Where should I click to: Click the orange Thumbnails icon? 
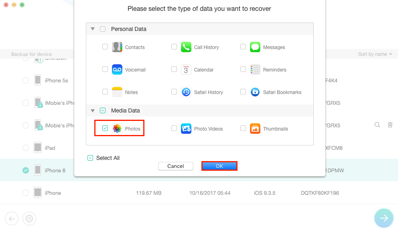point(255,129)
